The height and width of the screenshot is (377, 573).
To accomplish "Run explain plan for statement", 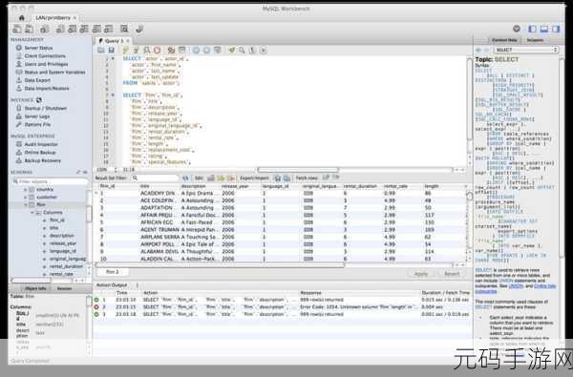I will (x=146, y=50).
